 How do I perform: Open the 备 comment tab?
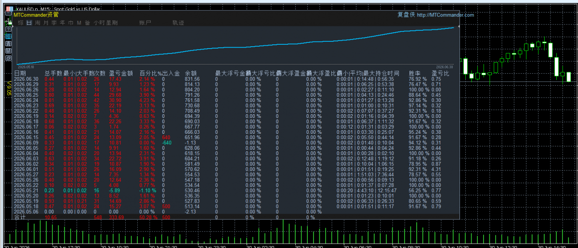(x=87, y=23)
